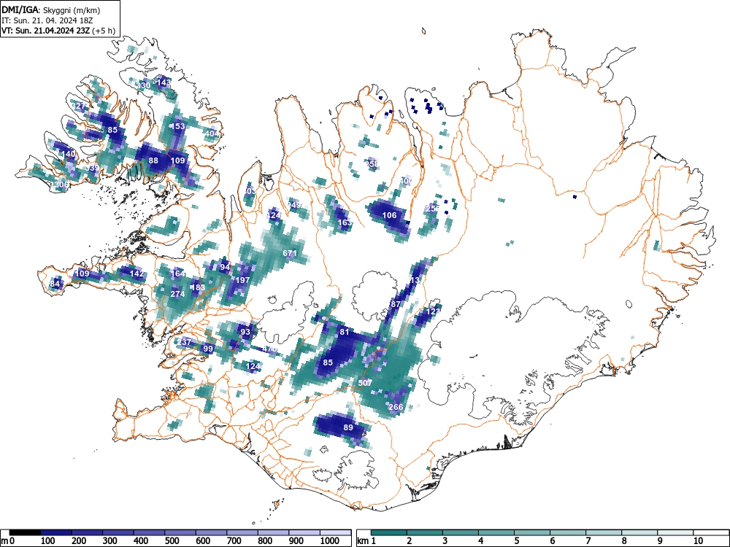Click the visibility value "93" on the map
730x547 pixels.
click(245, 332)
